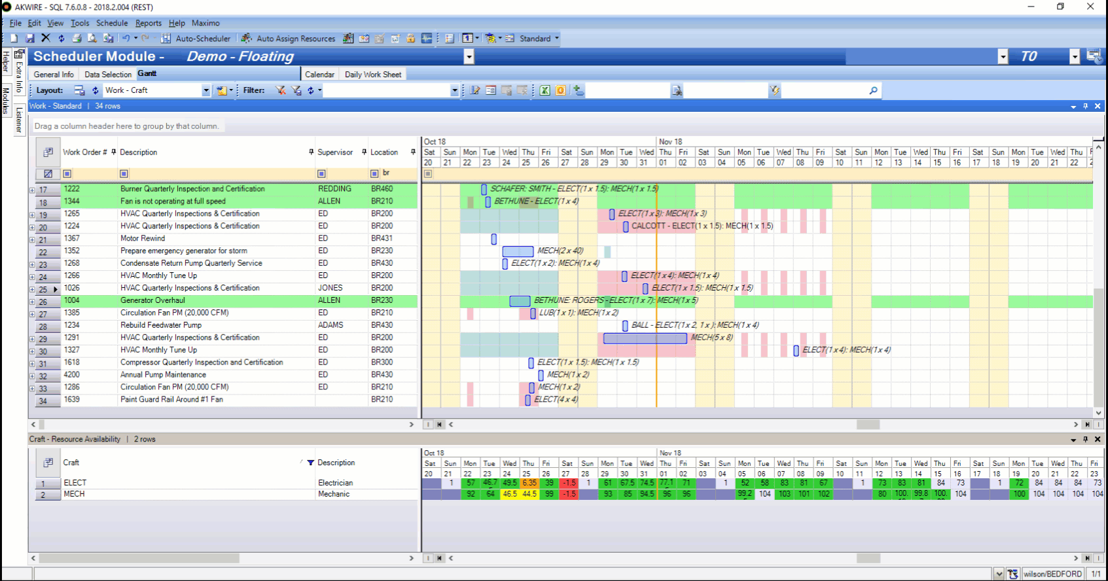The height and width of the screenshot is (581, 1108).
Task: Toggle auto-hide pin of Work - Standard pane
Action: (x=1086, y=106)
